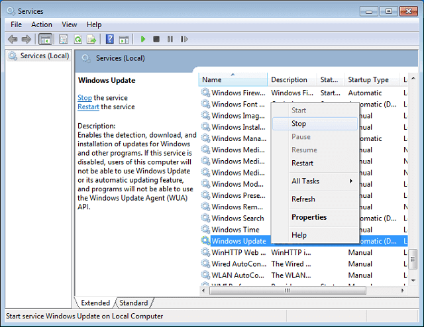424x327 pixels.
Task: Switch to the Standard tab
Action: (133, 303)
